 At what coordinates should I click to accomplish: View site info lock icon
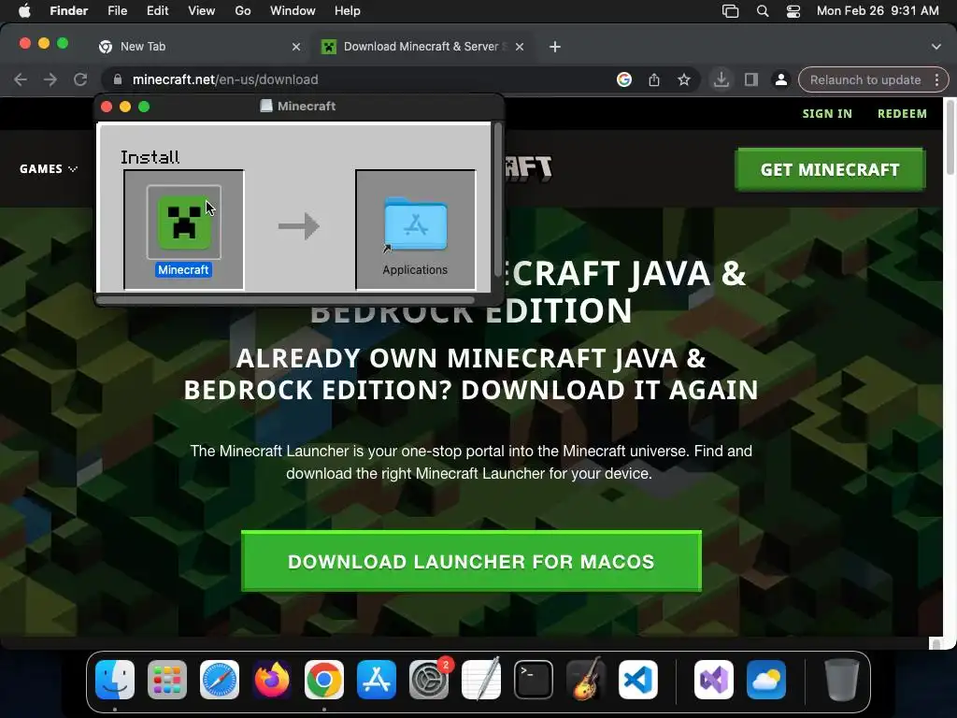click(118, 80)
